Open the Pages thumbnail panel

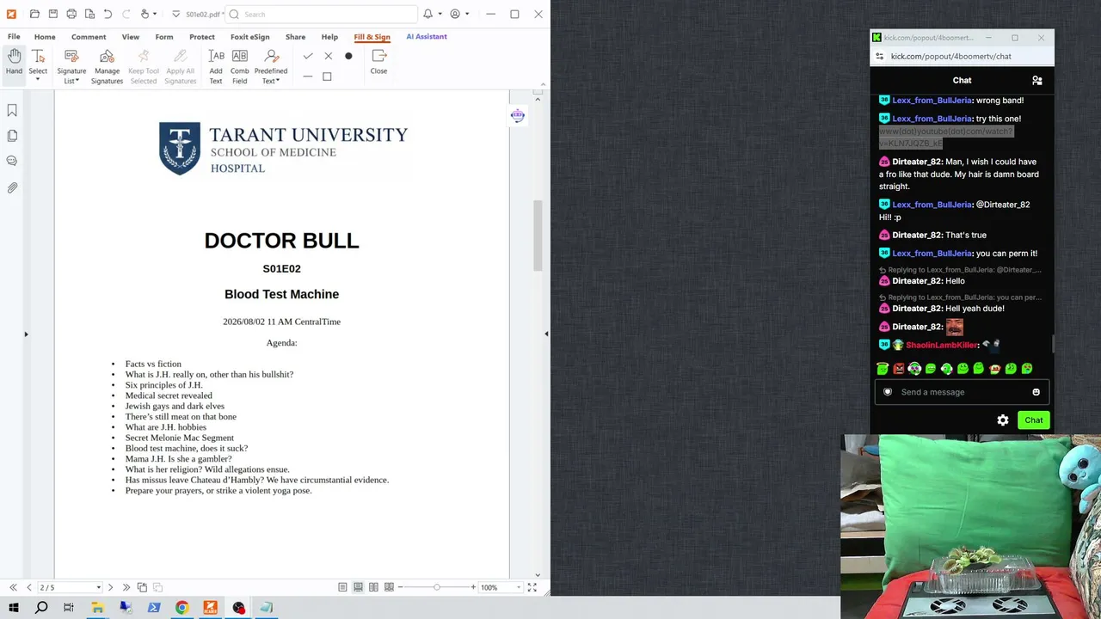[x=12, y=136]
